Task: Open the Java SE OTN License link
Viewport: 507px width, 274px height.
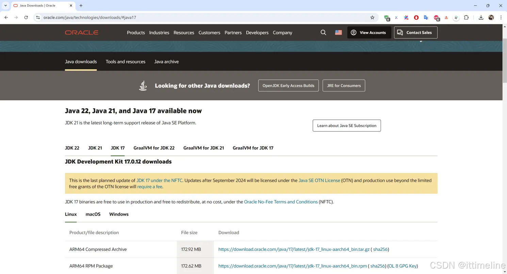Action: (x=319, y=181)
